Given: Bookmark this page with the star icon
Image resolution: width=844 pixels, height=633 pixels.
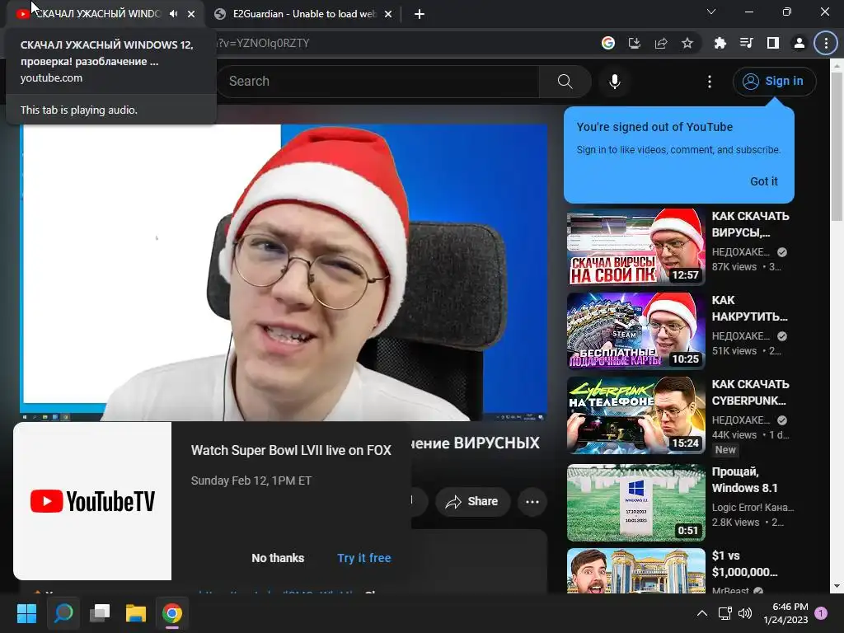Looking at the screenshot, I should pyautogui.click(x=687, y=43).
